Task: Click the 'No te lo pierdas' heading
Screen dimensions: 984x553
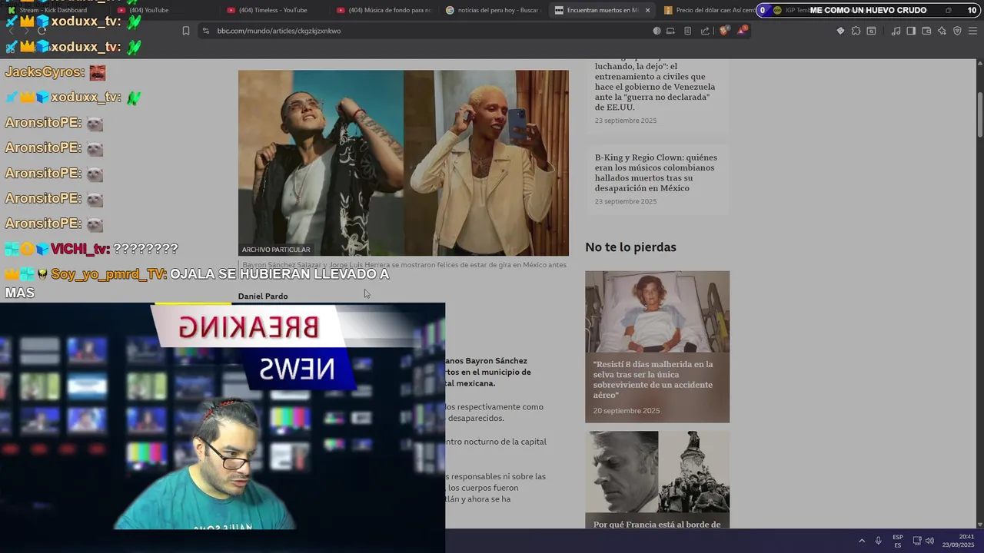Action: pyautogui.click(x=630, y=247)
